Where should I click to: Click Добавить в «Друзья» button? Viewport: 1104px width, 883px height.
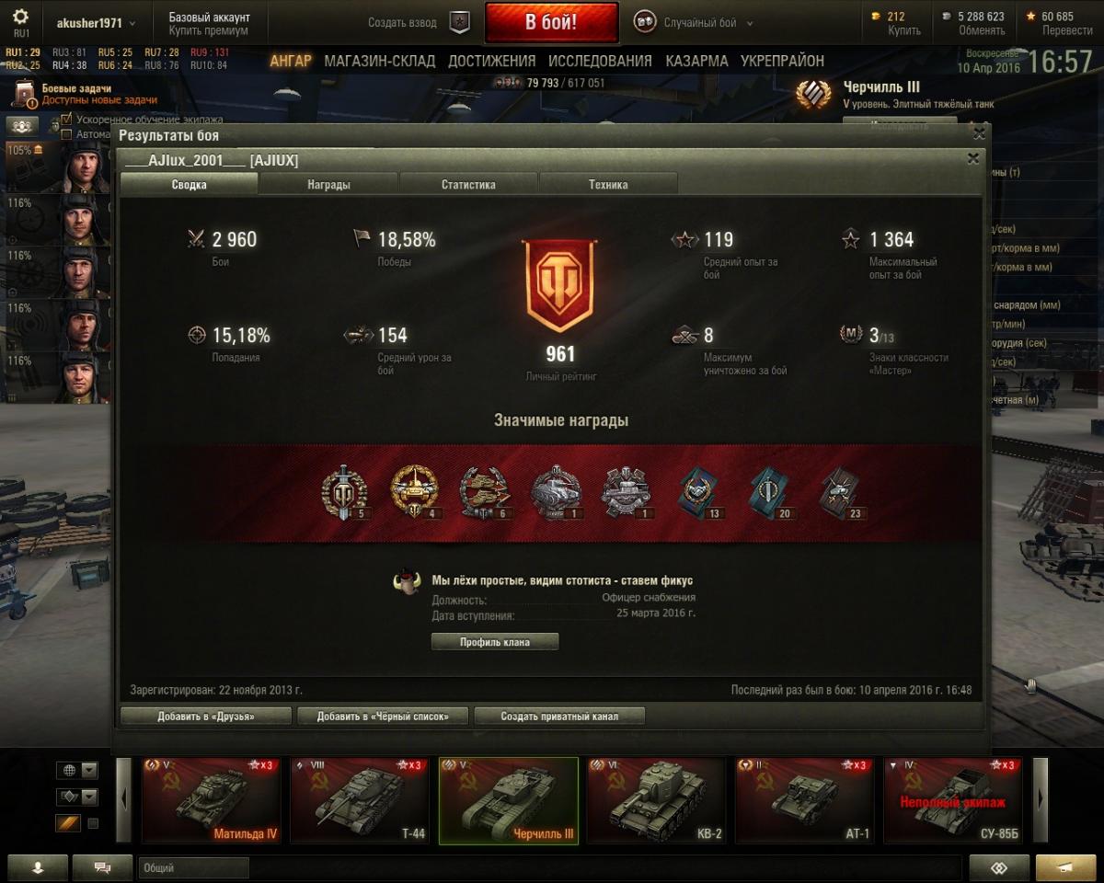tap(206, 716)
